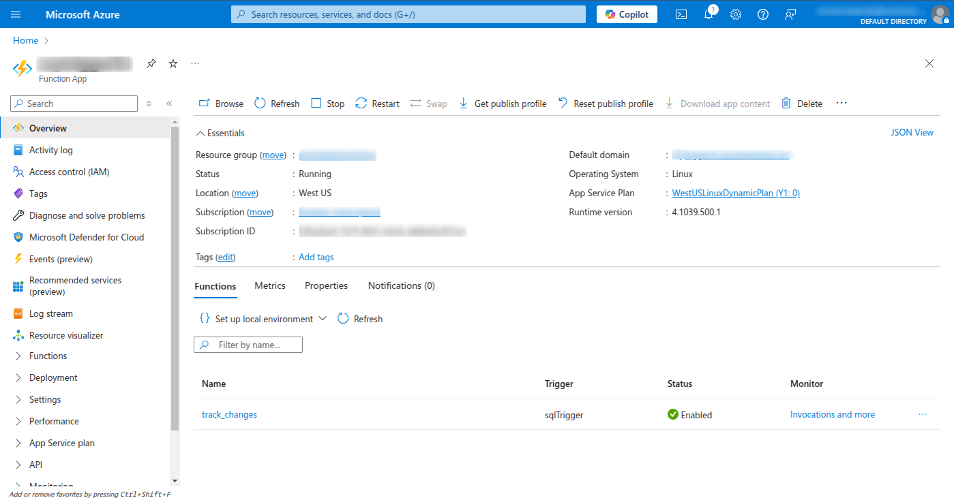Click the Add tags link
The height and width of the screenshot is (498, 954).
(316, 257)
